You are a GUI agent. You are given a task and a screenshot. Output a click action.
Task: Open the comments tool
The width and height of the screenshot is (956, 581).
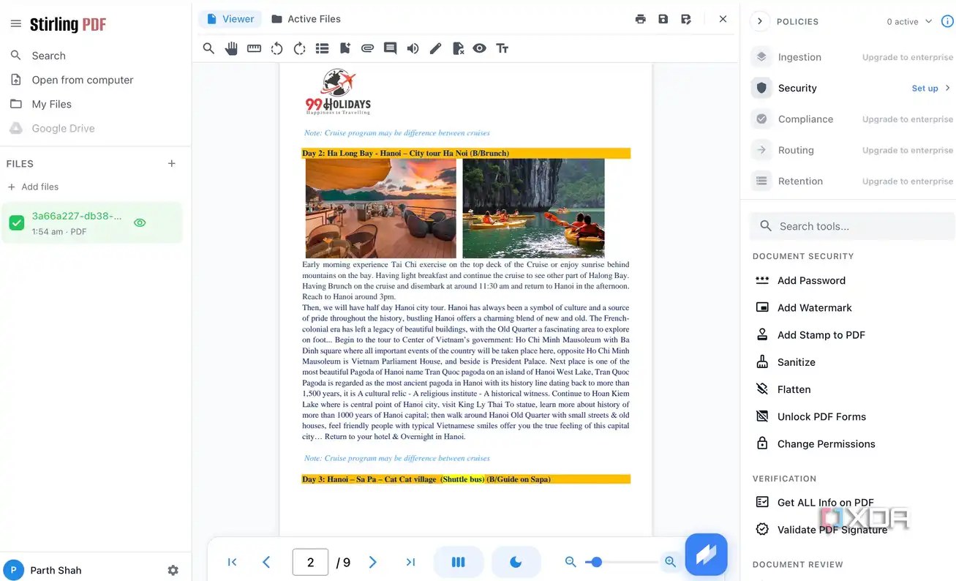(390, 48)
